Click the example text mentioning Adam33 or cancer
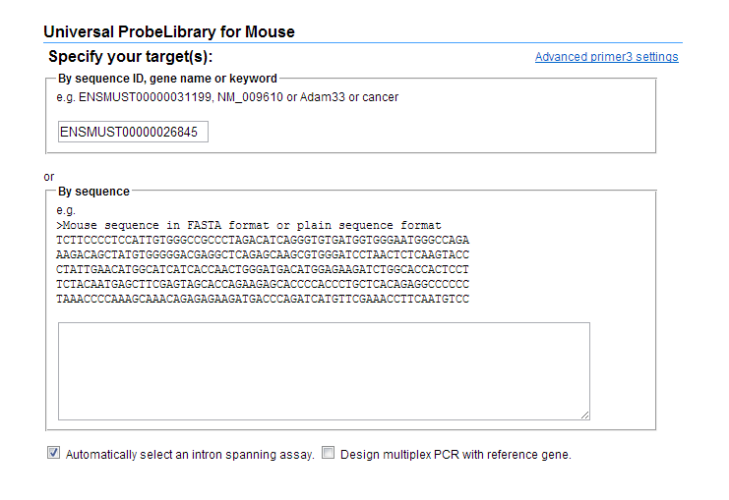The height and width of the screenshot is (500, 729). tap(227, 97)
